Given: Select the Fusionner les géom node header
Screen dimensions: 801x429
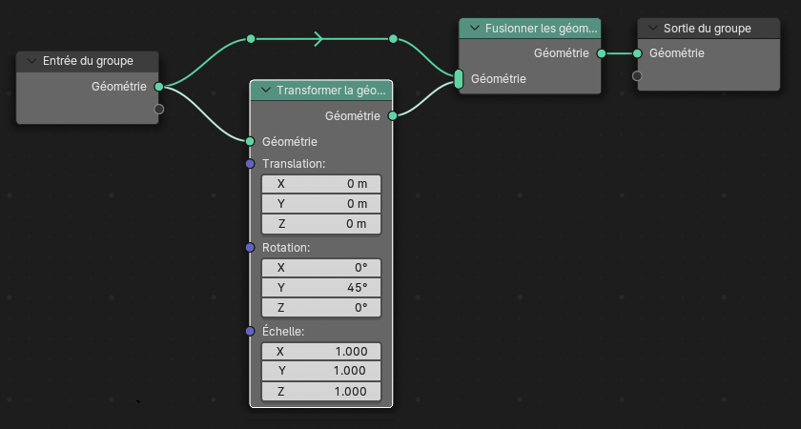Looking at the screenshot, I should [x=539, y=29].
